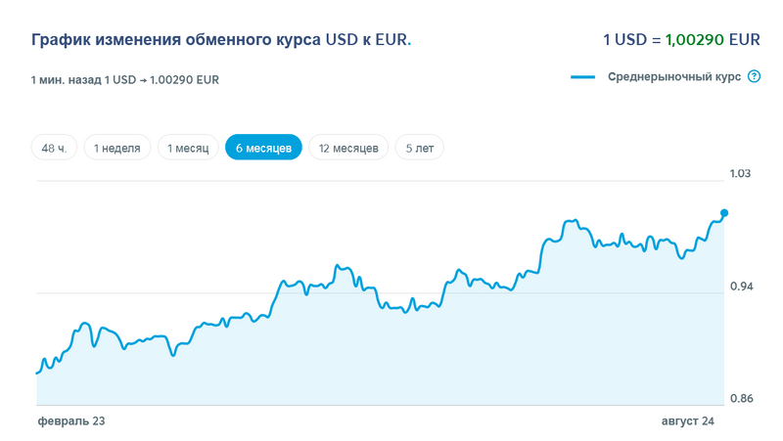Switch to the 1 неделя range
Viewport: 783px width, 441px height.
(117, 149)
